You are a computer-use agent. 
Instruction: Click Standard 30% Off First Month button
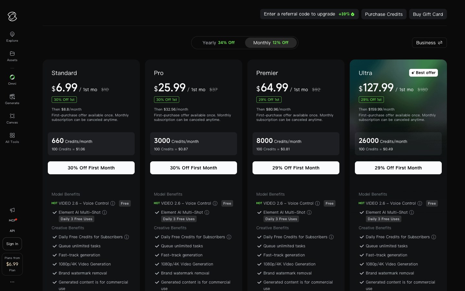click(91, 168)
